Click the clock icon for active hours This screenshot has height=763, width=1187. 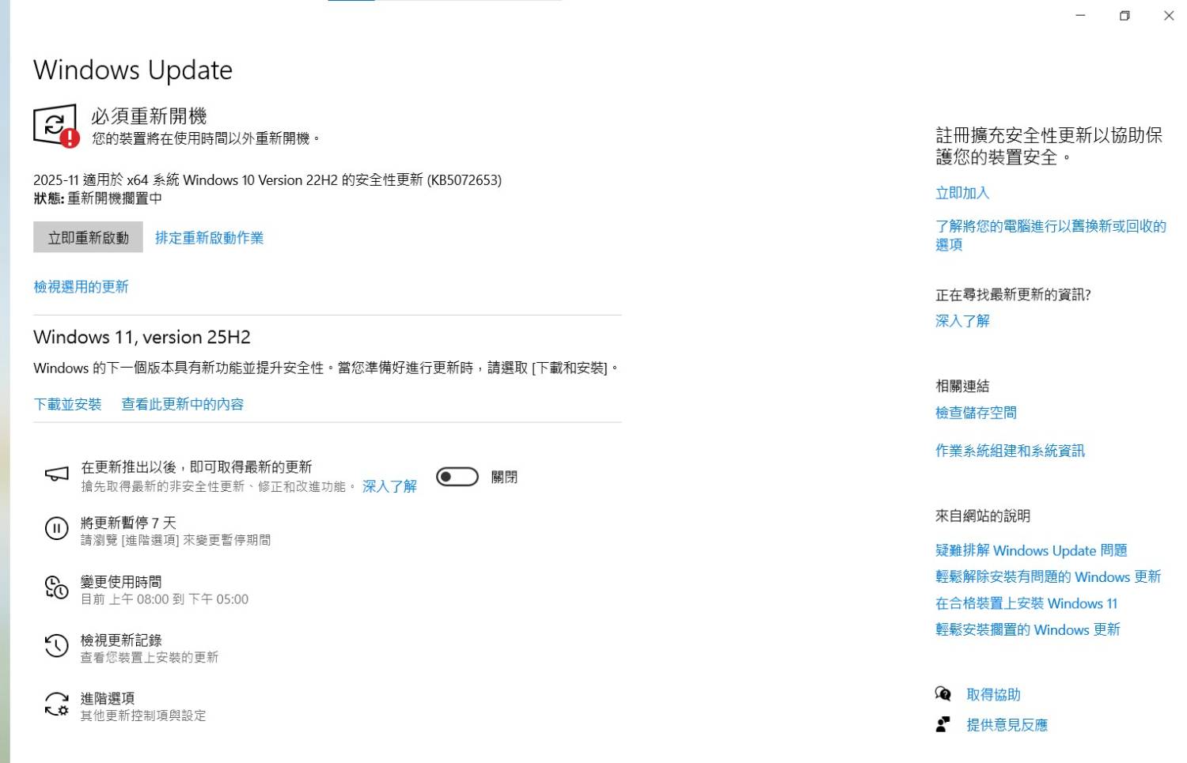[x=56, y=587]
